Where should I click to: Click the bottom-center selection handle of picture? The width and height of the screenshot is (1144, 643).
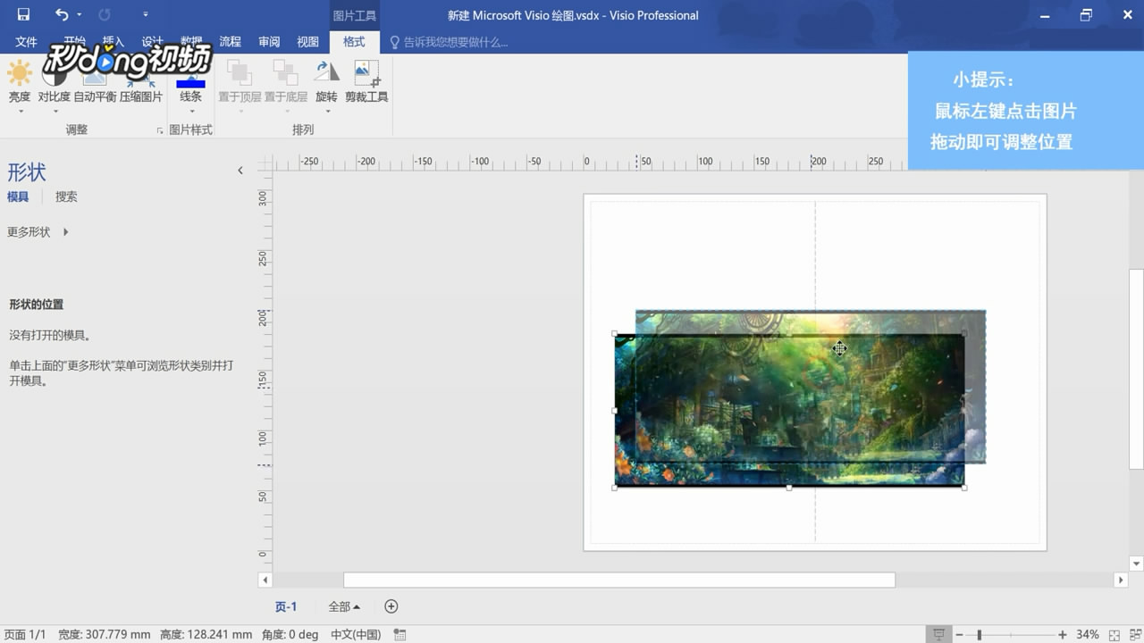tap(789, 488)
